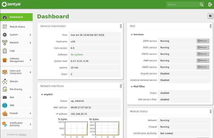Open the Dashboard menu item
The height and width of the screenshot is (138, 214).
tap(16, 17)
